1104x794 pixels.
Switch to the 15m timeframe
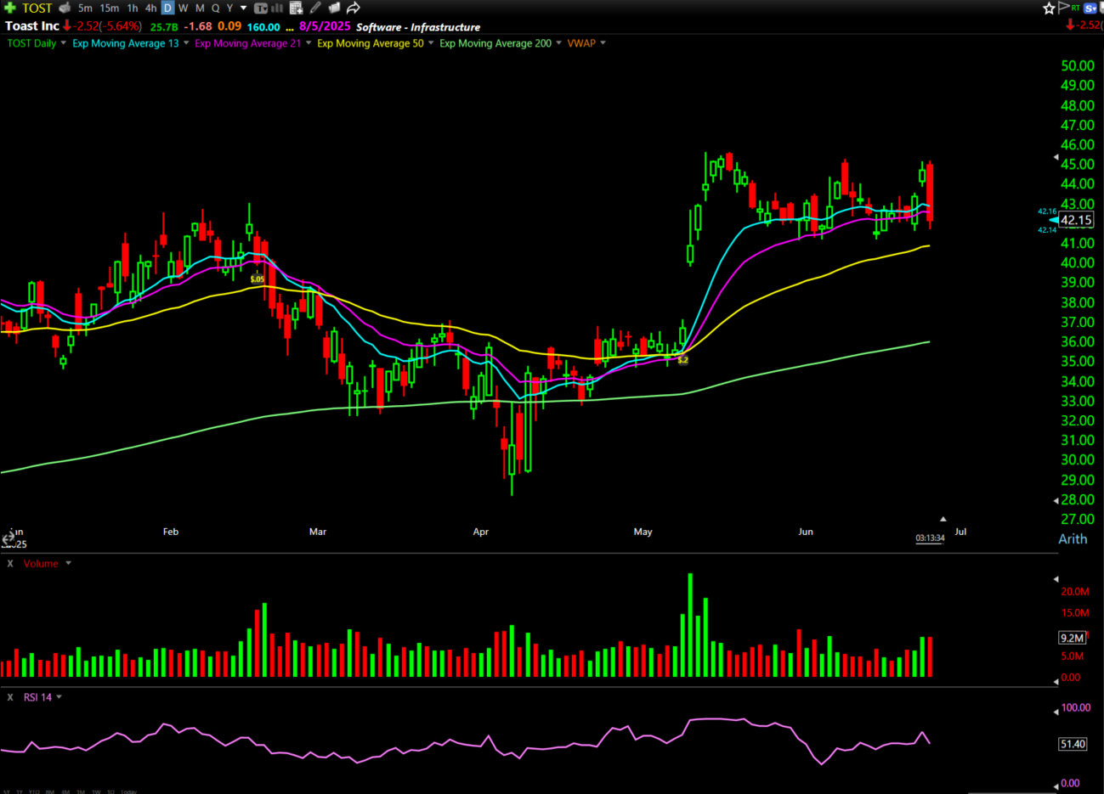coord(110,8)
